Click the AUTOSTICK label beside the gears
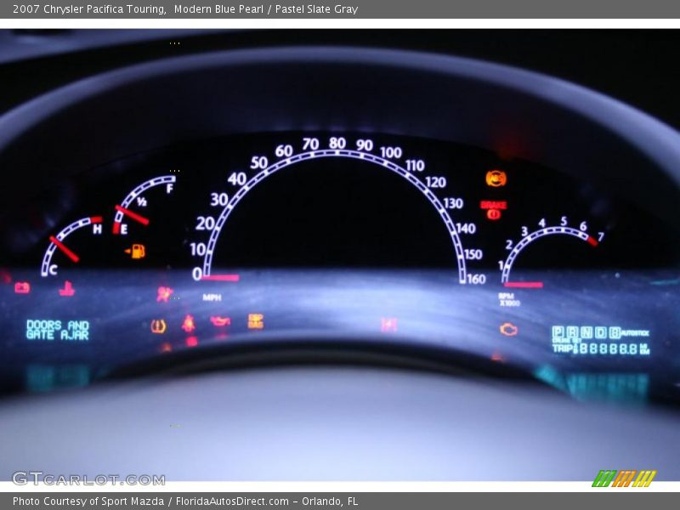 click(635, 333)
